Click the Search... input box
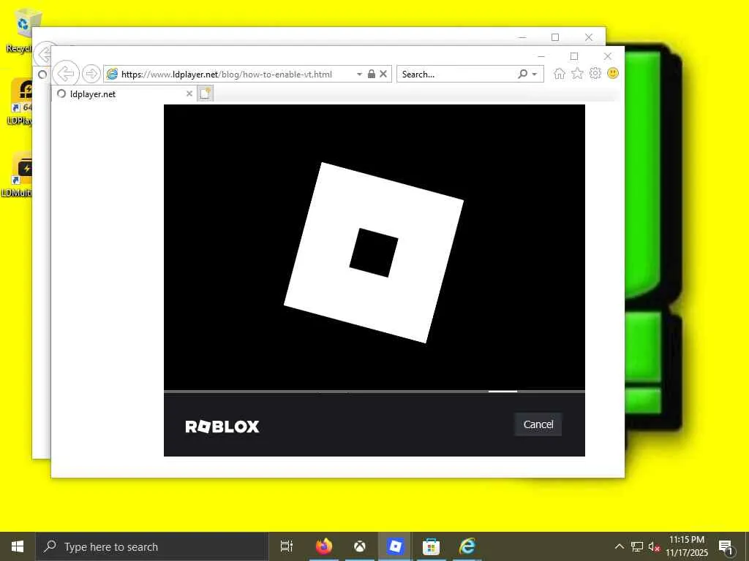Image resolution: width=749 pixels, height=561 pixels. (x=456, y=74)
